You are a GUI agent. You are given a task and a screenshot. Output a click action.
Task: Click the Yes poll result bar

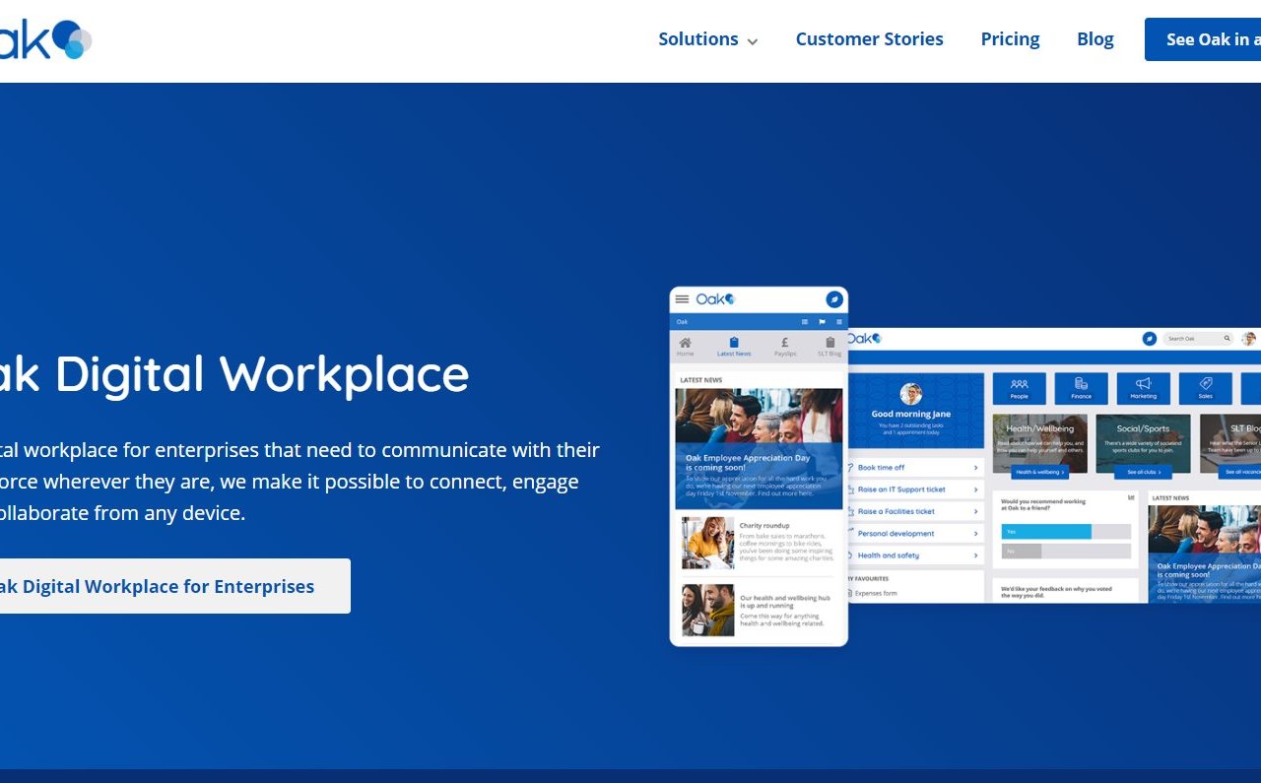tap(1046, 532)
